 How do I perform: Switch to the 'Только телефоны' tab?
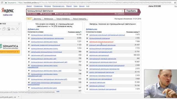tap(63, 19)
